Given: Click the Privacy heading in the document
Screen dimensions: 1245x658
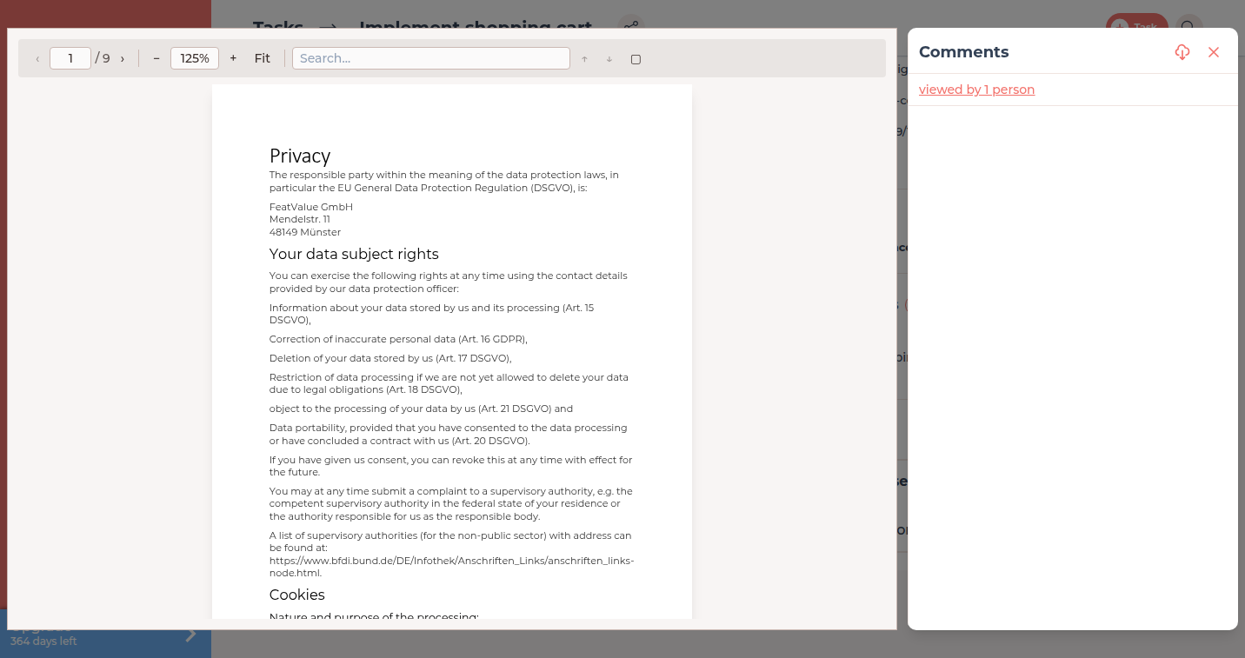Looking at the screenshot, I should (x=300, y=156).
